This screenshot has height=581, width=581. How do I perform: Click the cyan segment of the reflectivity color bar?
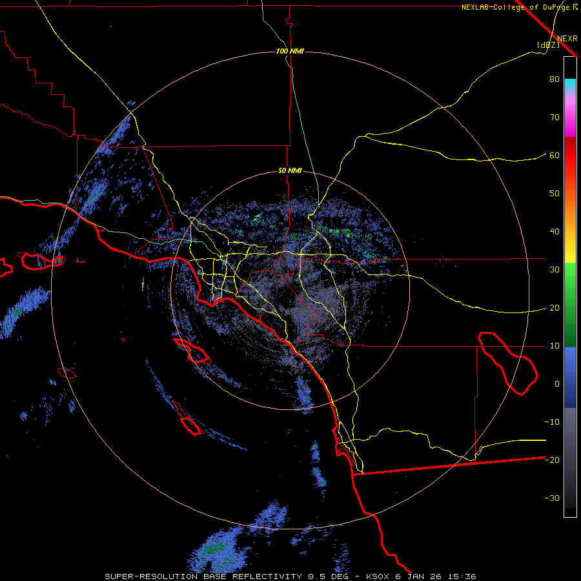(570, 85)
